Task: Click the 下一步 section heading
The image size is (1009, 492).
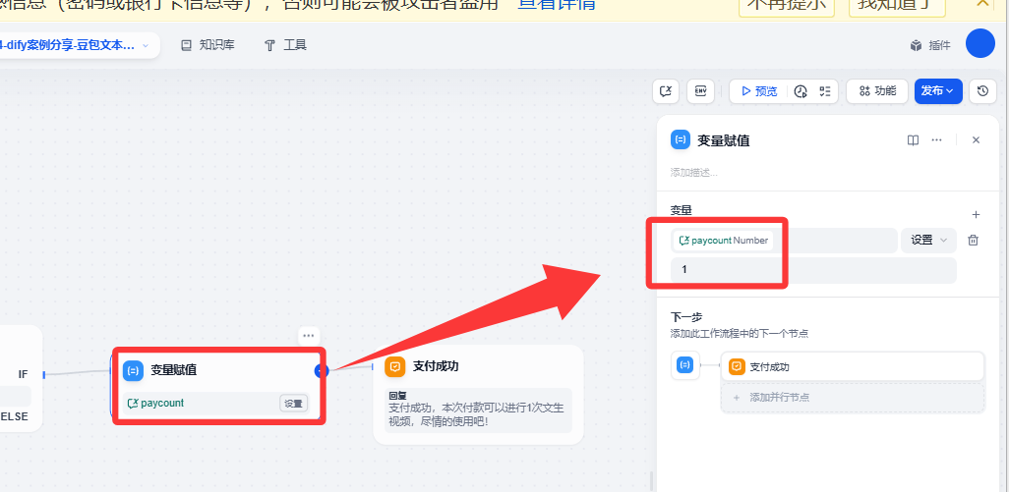Action: 686,317
